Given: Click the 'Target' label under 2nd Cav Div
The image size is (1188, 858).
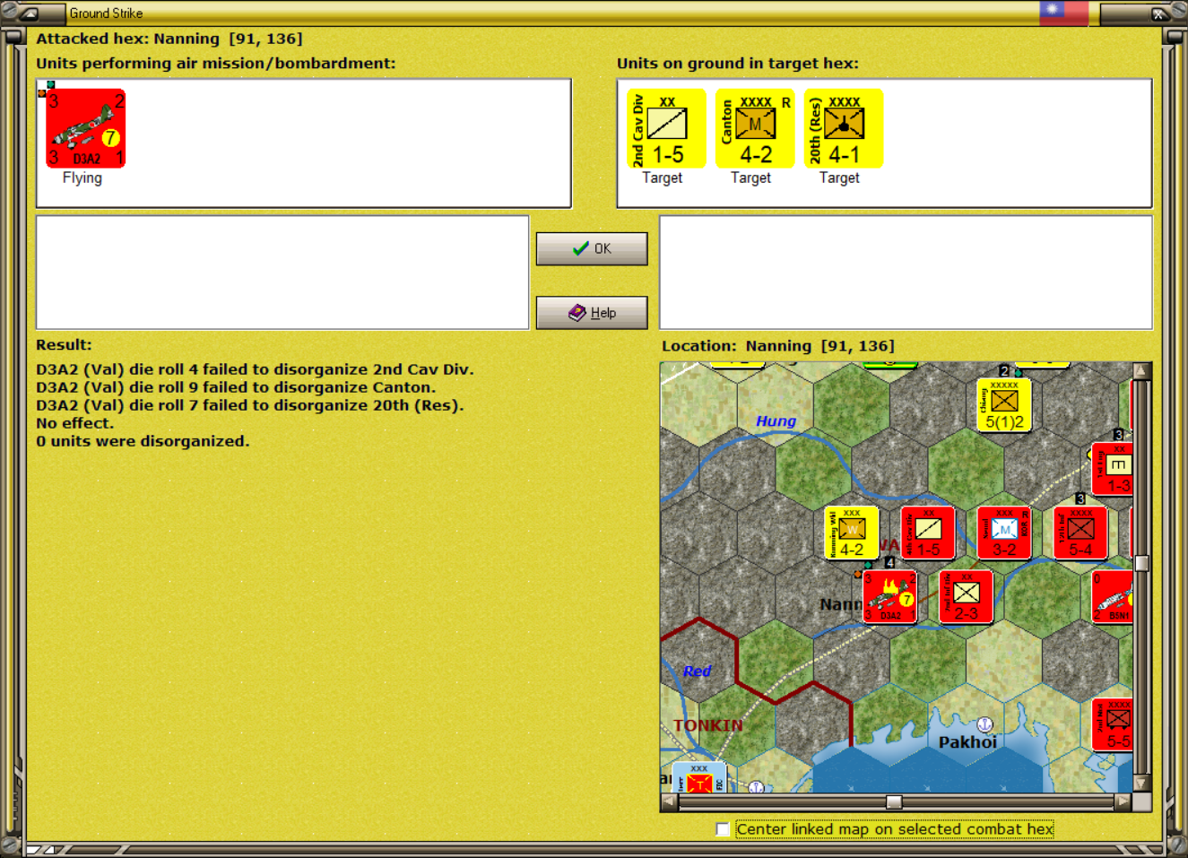Looking at the screenshot, I should click(x=662, y=178).
